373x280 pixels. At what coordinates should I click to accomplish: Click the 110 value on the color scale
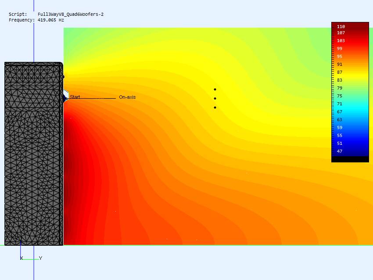[x=341, y=26]
